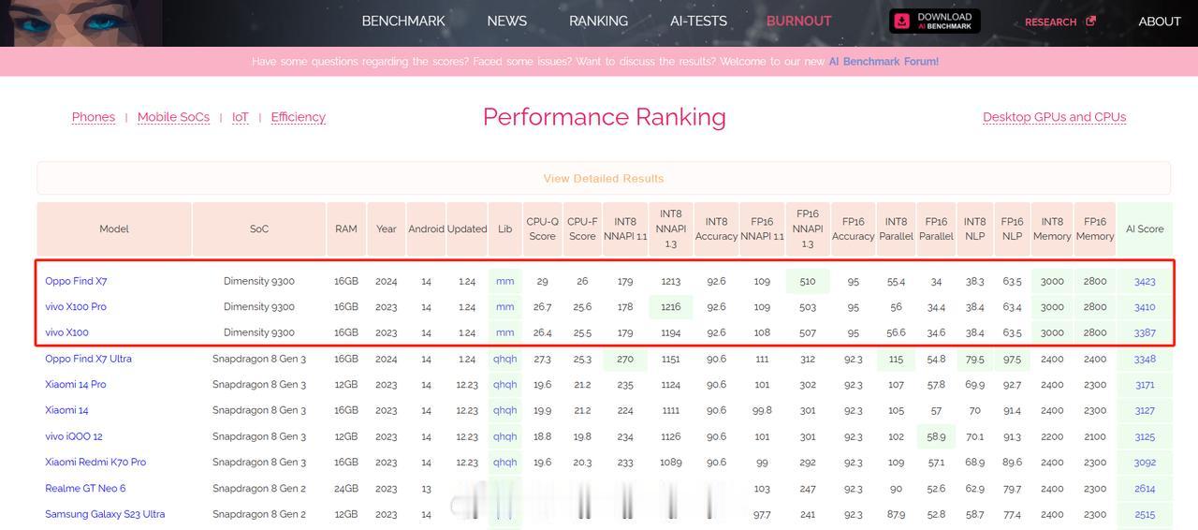1198x530 pixels.
Task: Click AI Score 3423 link
Action: click(1145, 281)
